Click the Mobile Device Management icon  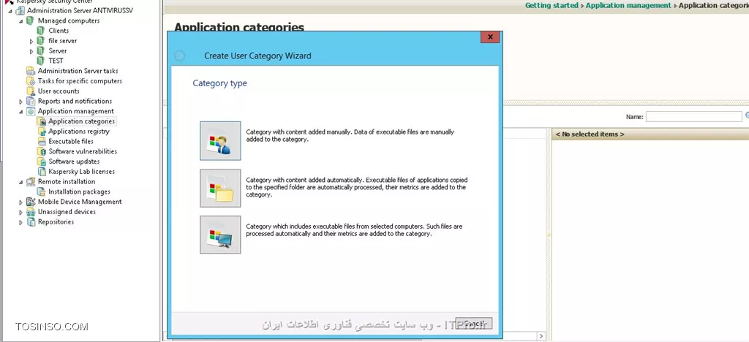31,201
